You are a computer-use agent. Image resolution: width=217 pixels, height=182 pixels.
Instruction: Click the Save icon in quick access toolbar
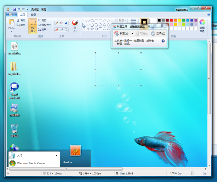(14, 9)
